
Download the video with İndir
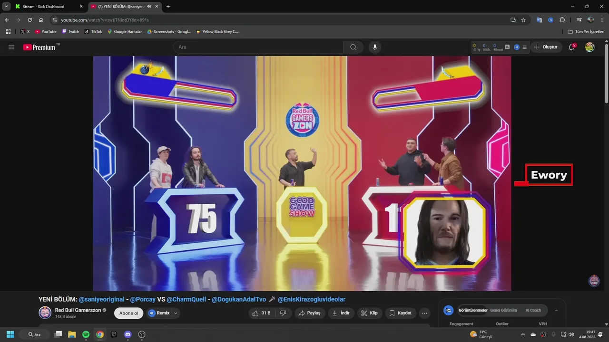click(341, 313)
